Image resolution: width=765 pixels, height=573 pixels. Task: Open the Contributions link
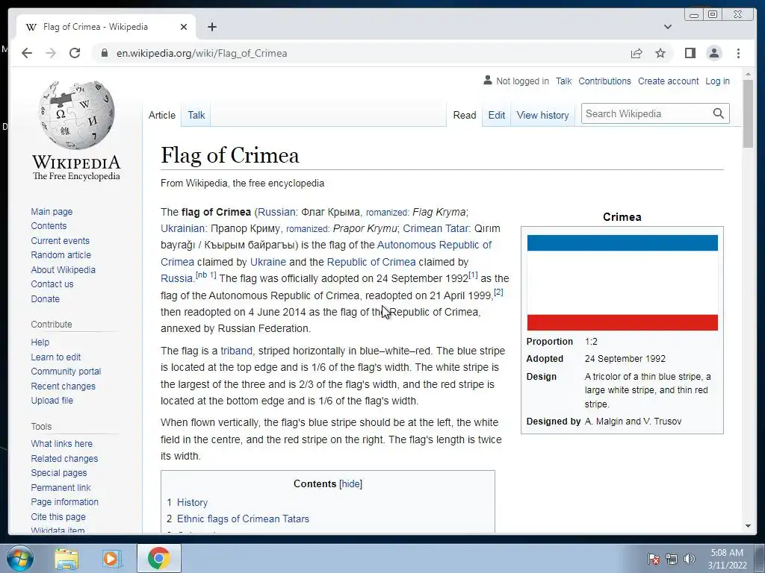click(x=604, y=81)
